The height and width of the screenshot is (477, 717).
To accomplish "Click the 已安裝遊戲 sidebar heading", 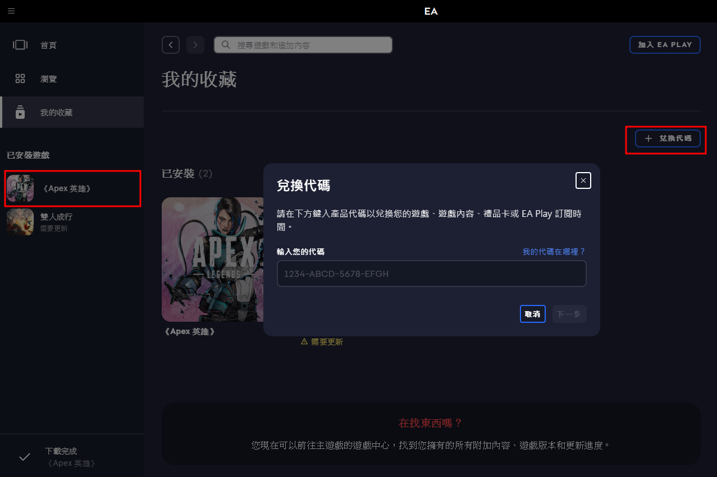I will point(28,155).
